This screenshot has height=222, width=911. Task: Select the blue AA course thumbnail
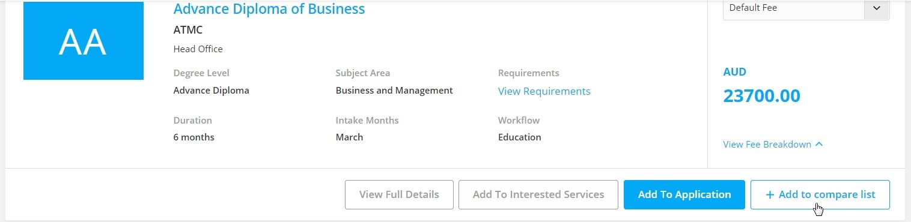click(83, 41)
